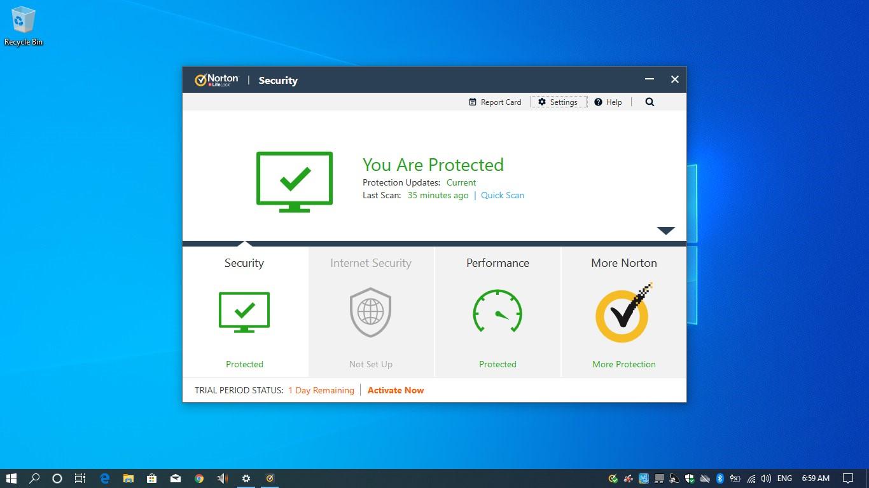The image size is (869, 488).
Task: Open Norton Settings gear
Action: 559,102
